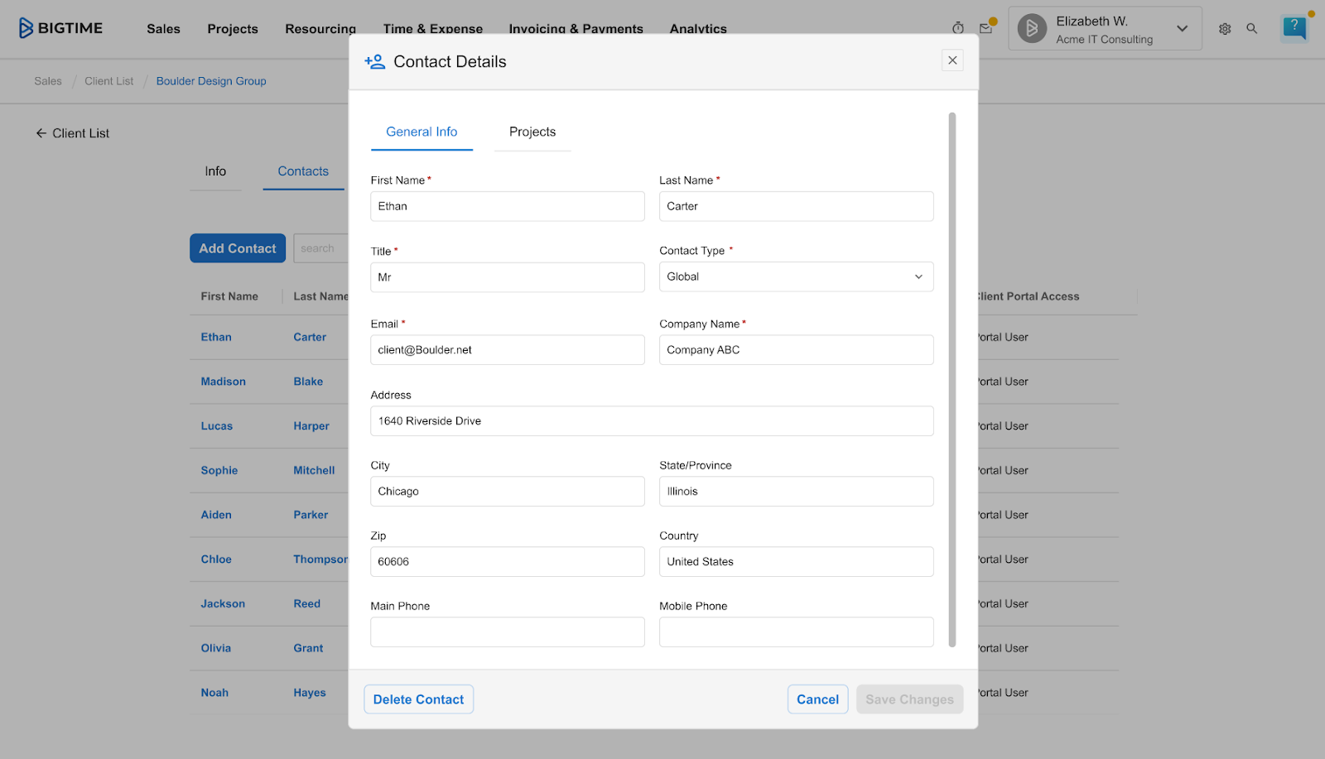
Task: Click the Delete Contact button
Action: pos(418,699)
